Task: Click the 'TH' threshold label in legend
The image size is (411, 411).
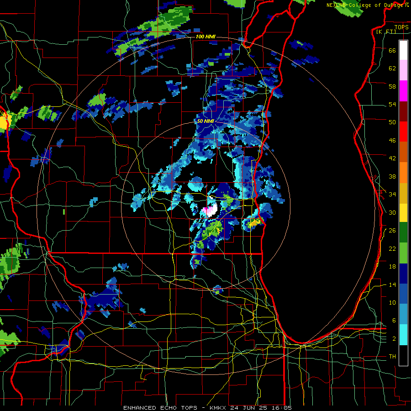Action: 392,357
